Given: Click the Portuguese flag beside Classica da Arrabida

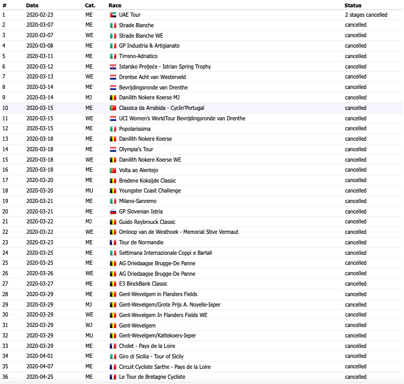Looking at the screenshot, I should pos(113,108).
